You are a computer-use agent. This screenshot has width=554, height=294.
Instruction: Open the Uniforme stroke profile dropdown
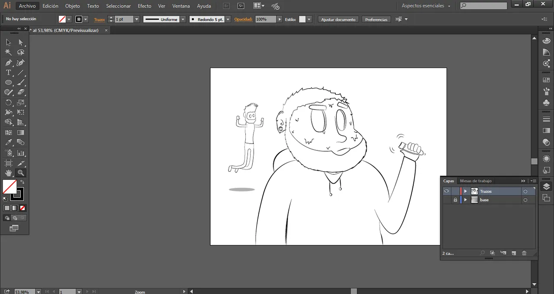tap(183, 19)
